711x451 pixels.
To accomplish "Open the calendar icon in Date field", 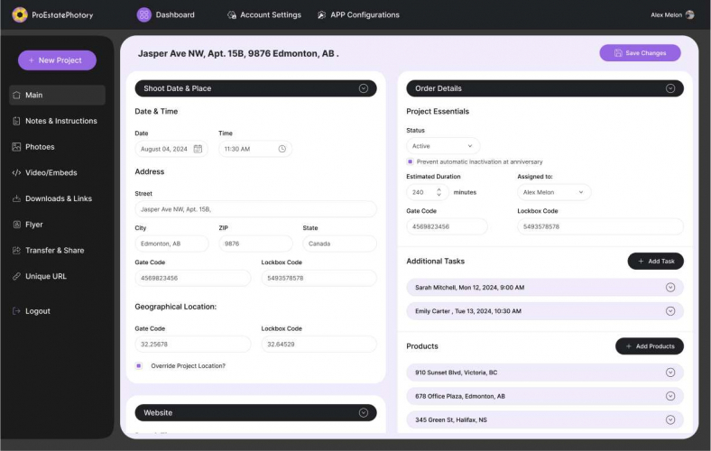I will click(x=198, y=149).
